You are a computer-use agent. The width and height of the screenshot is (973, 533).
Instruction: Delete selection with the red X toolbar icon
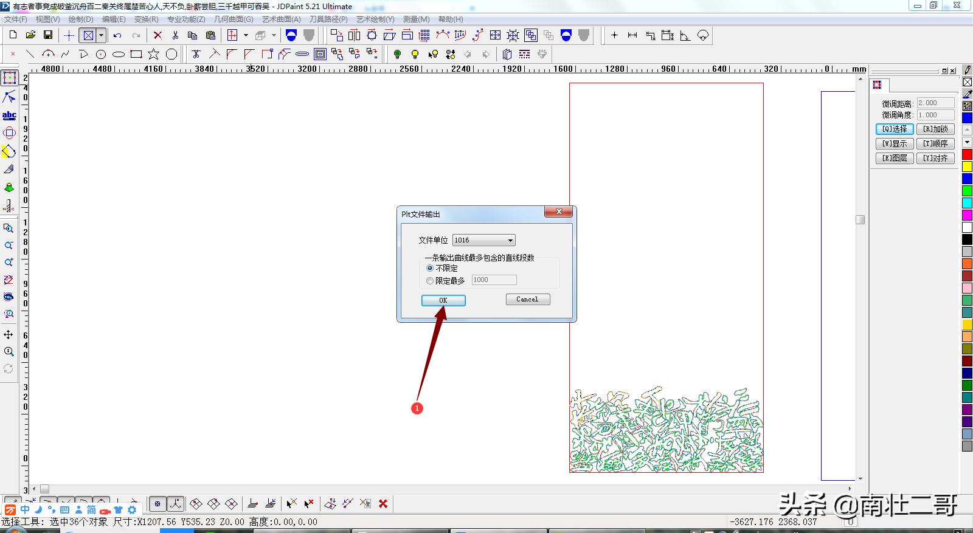click(158, 35)
